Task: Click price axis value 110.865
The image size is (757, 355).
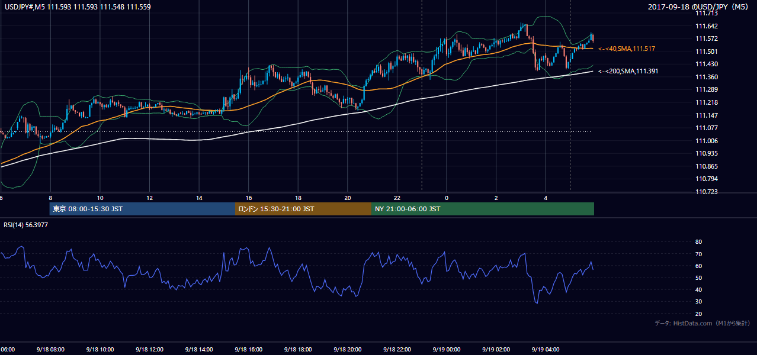Action: [707, 166]
